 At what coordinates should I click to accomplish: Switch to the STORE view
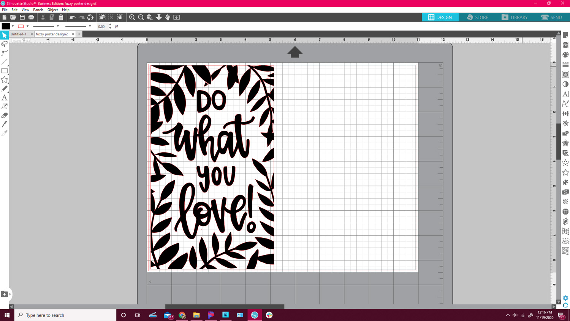point(477,17)
